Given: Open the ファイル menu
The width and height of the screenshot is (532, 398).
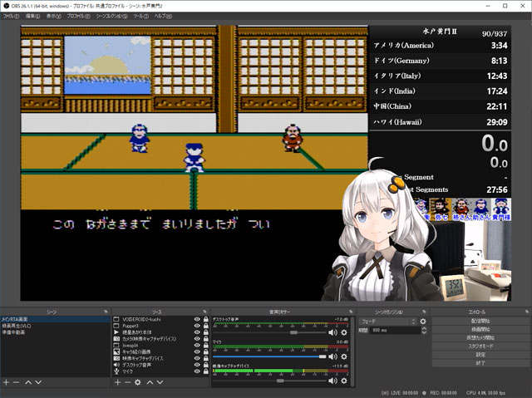Looking at the screenshot, I should 11,16.
